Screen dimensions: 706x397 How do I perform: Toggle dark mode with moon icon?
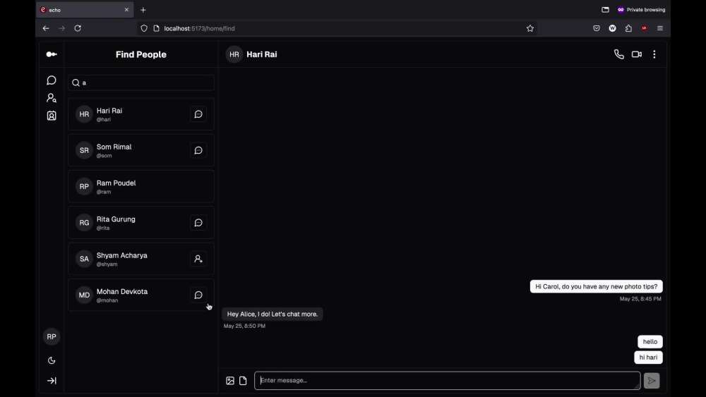click(52, 360)
